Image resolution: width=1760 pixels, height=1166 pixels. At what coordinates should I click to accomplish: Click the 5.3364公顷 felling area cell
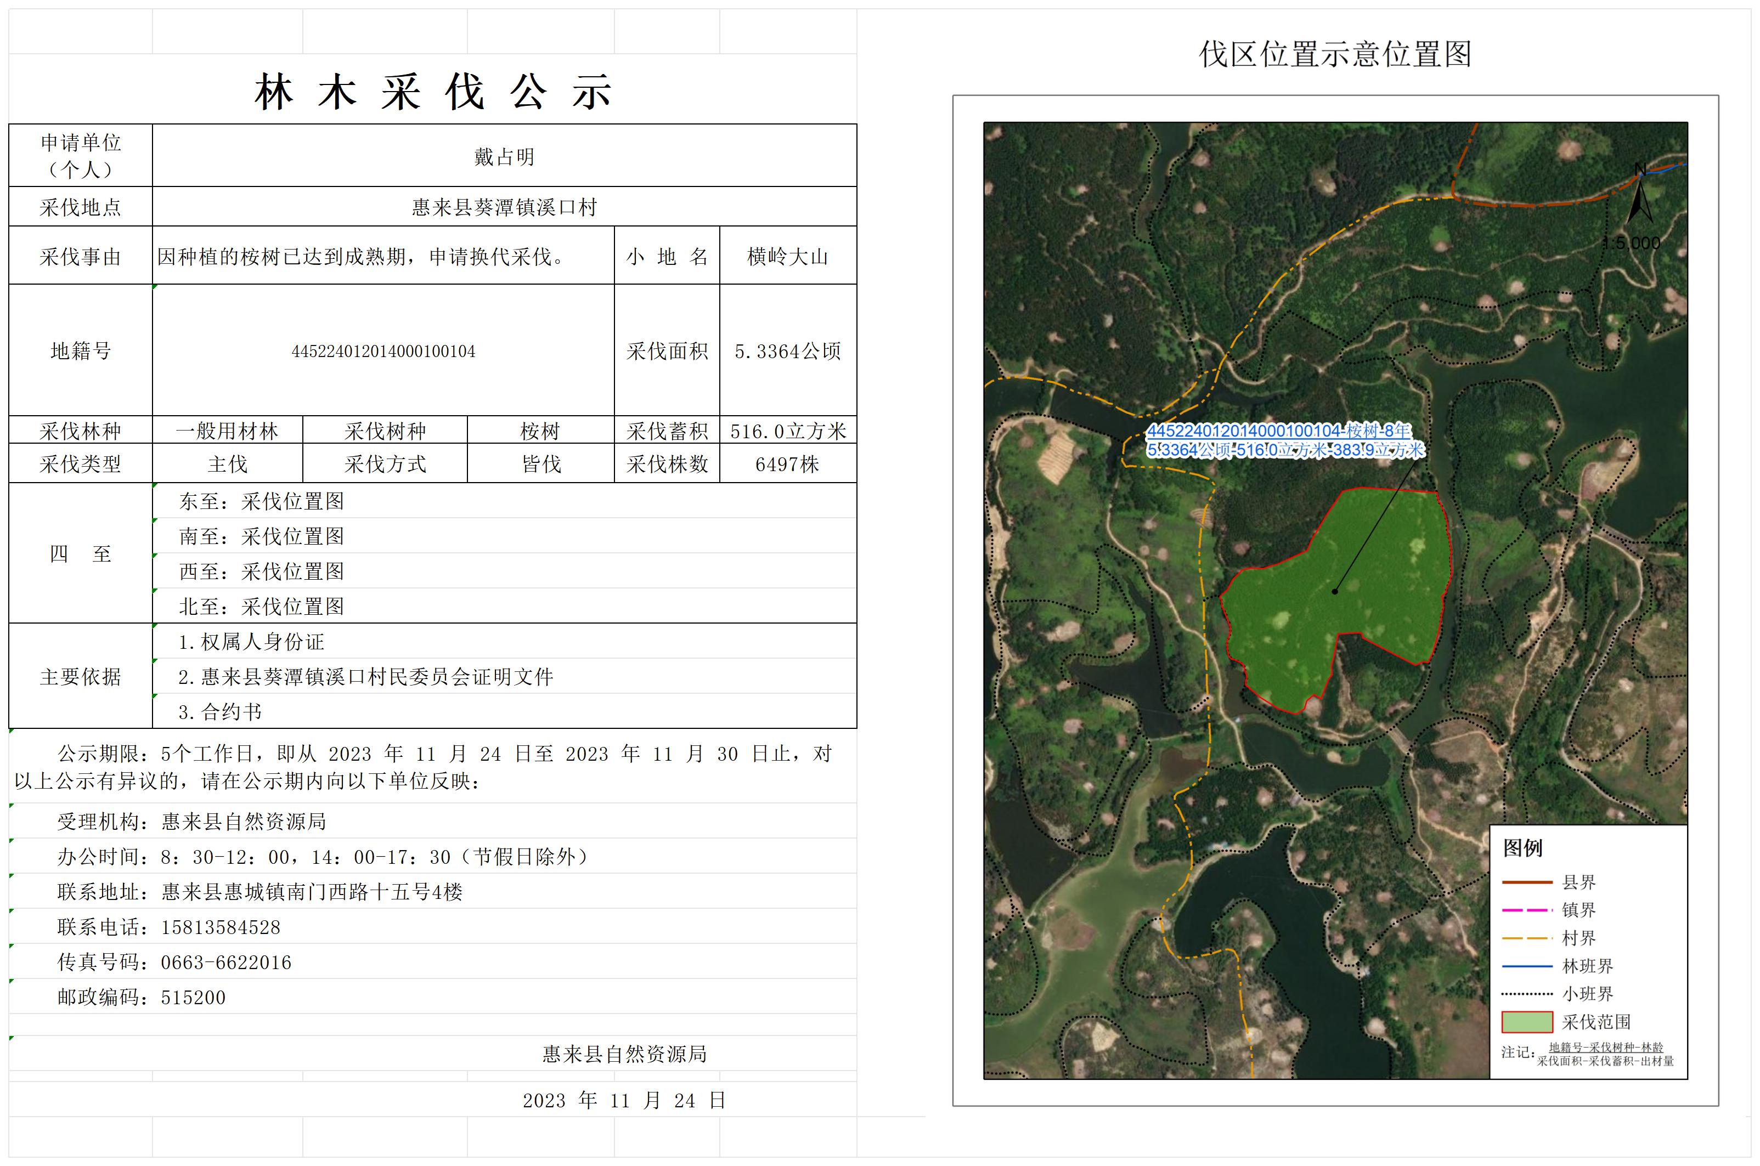(787, 351)
